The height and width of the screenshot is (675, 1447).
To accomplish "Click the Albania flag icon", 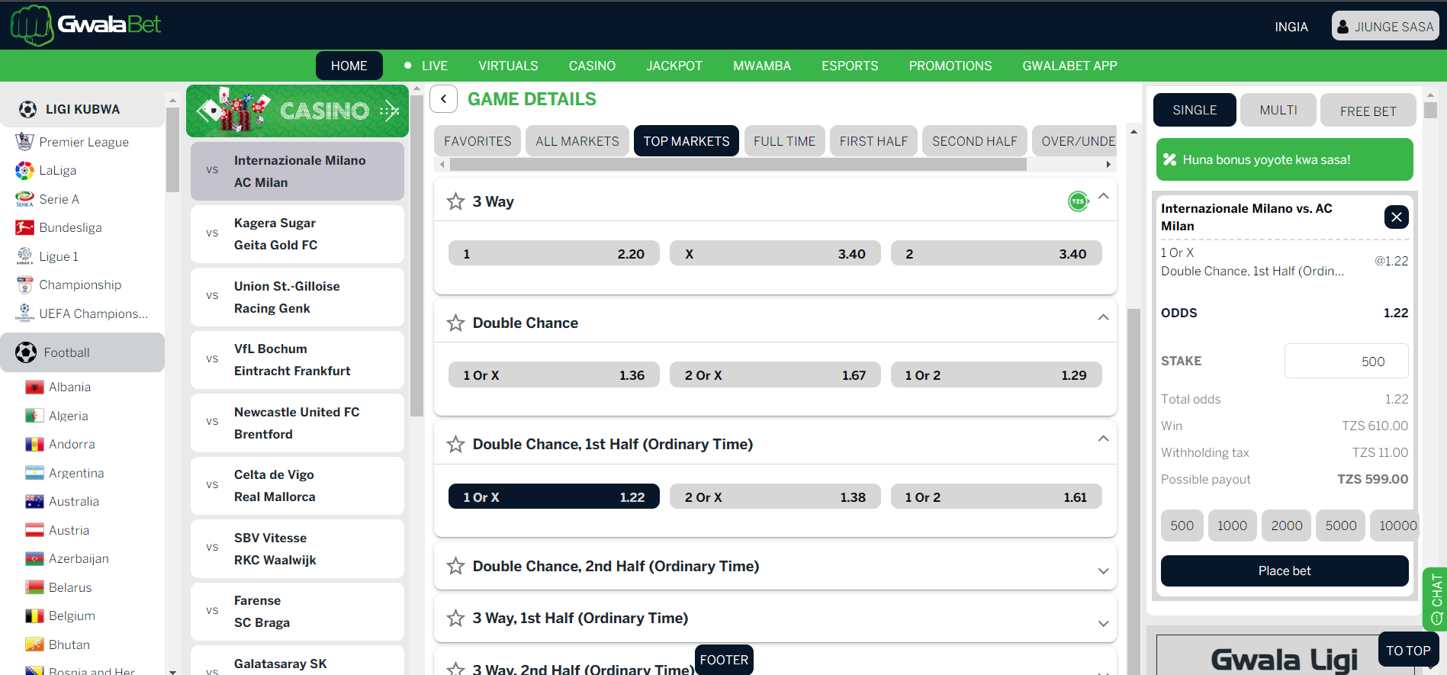I will pos(34,387).
